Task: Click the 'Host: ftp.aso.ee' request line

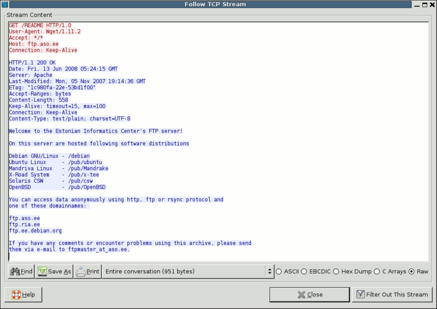Action: pos(34,44)
